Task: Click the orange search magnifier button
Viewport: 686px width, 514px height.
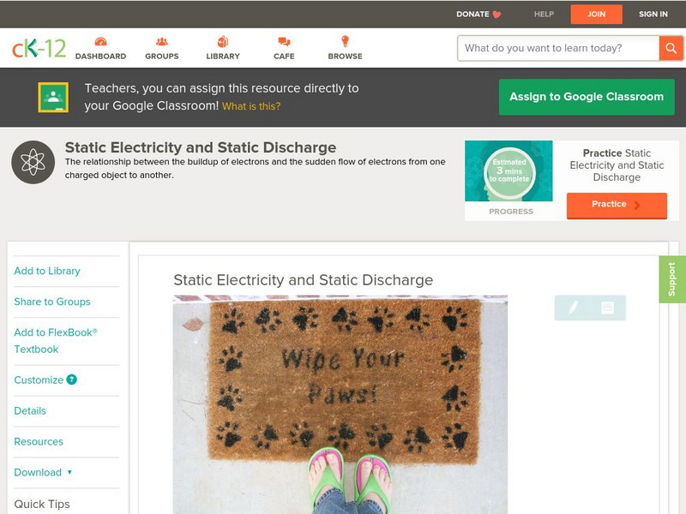Action: click(x=671, y=48)
